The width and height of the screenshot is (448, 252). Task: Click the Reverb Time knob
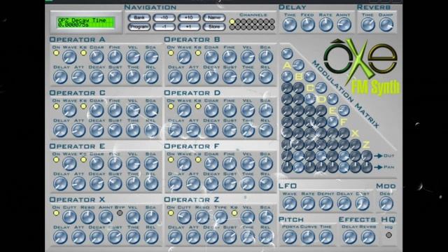[368, 25]
